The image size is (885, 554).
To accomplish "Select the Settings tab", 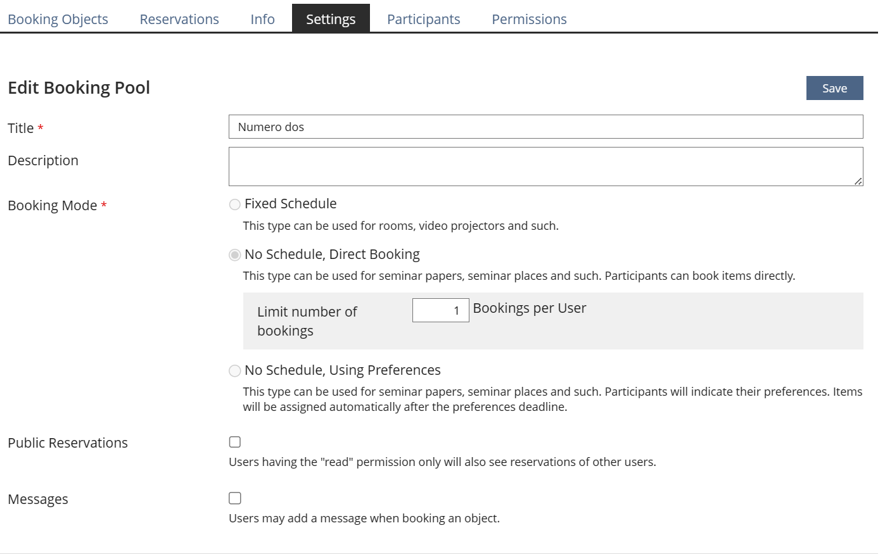I will point(331,19).
